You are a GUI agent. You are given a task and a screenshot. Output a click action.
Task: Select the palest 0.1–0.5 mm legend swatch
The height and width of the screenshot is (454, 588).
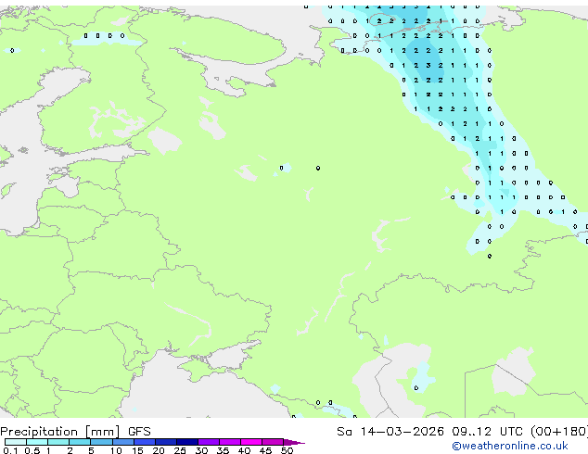pos(16,442)
